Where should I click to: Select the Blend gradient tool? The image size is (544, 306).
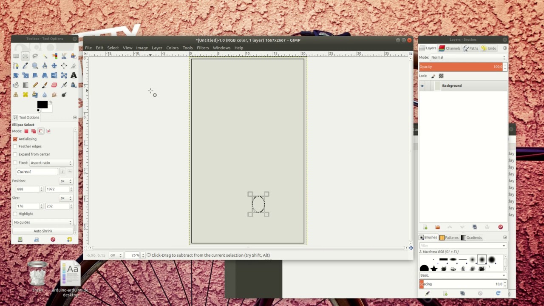(25, 85)
